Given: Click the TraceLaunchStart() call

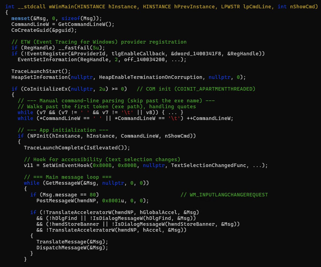Looking at the screenshot, I should point(41,72).
